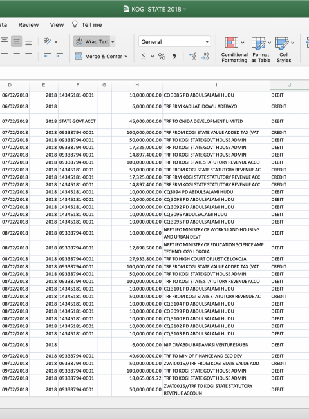Screen dimensions: 309x419
Task: Apply comma style format
Action: coord(174,56)
